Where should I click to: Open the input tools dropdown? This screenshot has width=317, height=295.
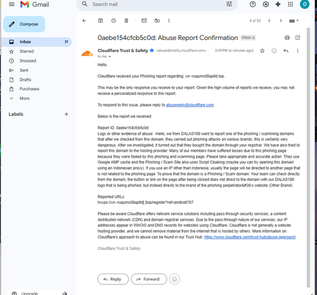294,21
